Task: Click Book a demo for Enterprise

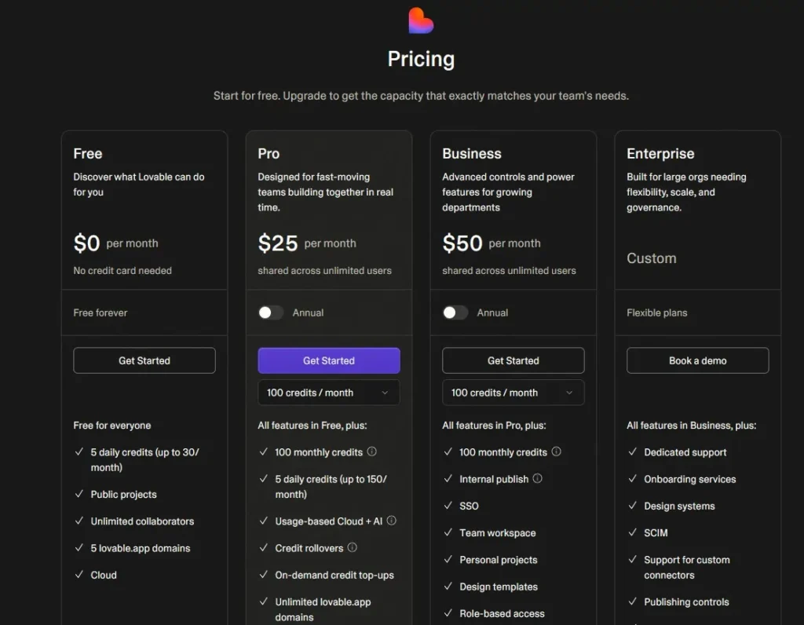Action: (x=697, y=360)
